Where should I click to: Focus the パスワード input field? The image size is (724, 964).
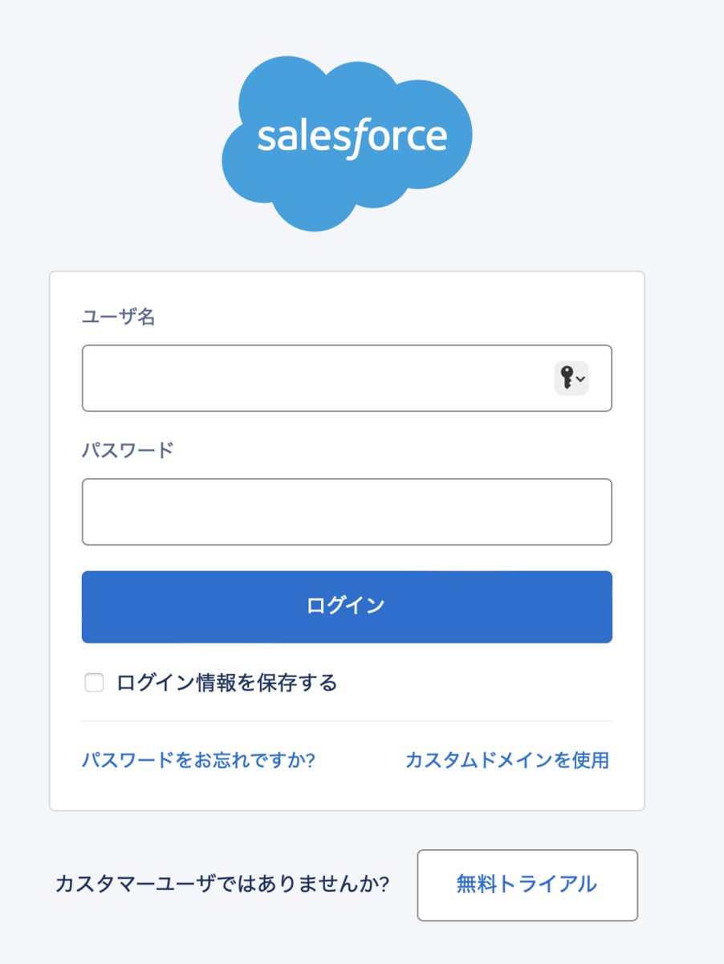(x=347, y=512)
